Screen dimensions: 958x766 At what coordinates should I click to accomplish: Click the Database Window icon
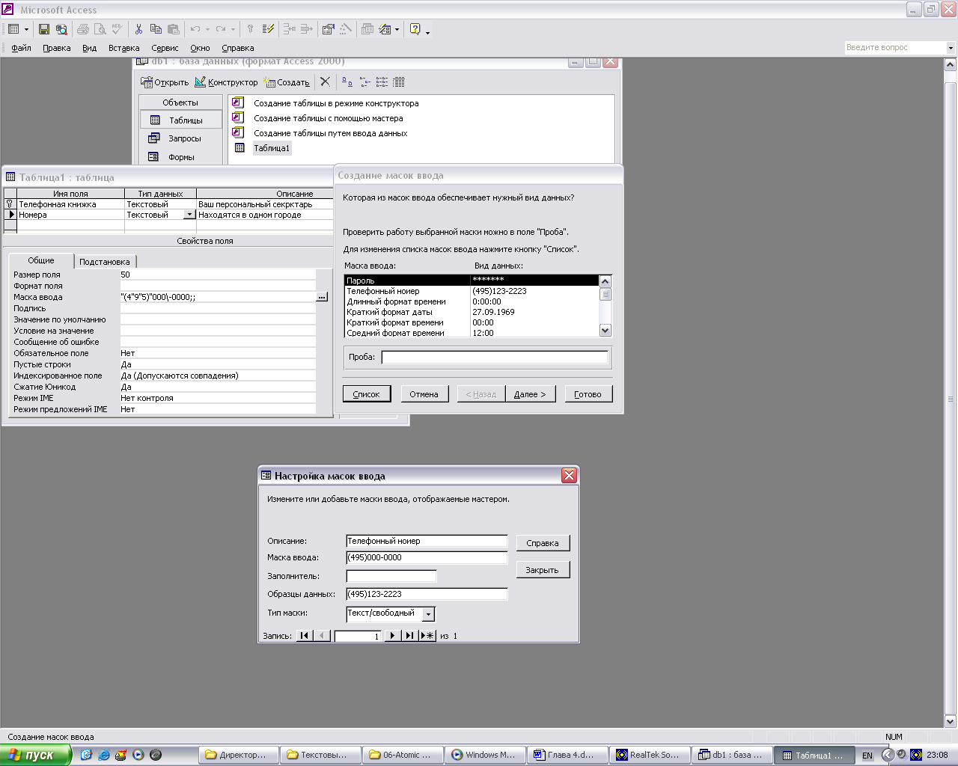coord(367,29)
